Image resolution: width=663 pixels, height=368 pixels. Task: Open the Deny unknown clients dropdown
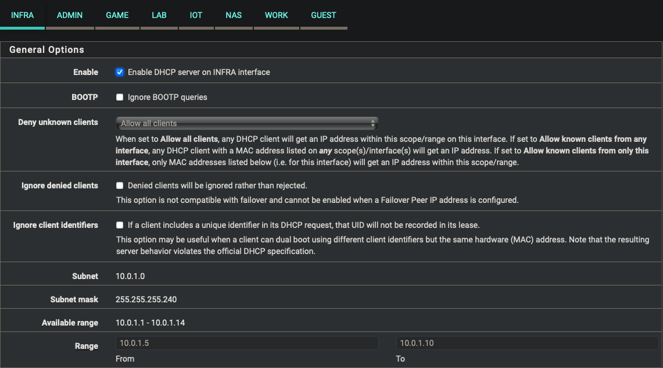coord(247,123)
